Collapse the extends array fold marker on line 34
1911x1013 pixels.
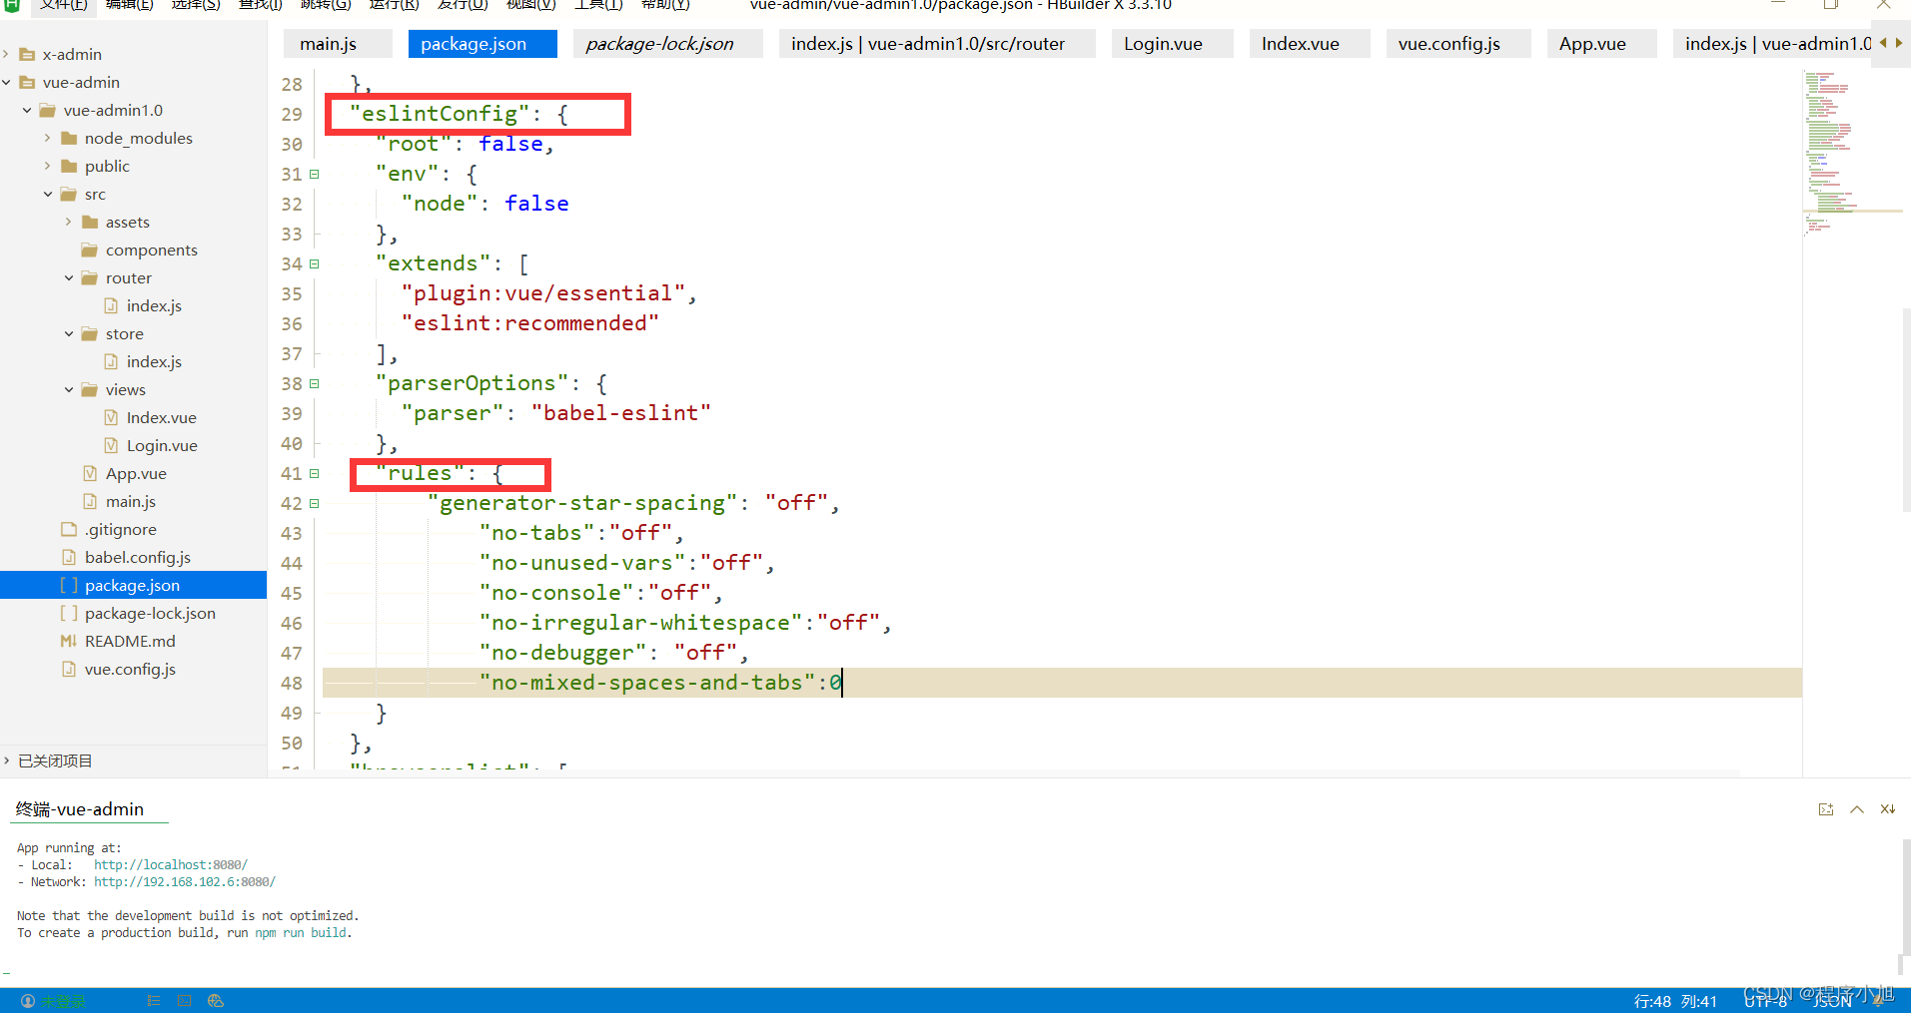point(314,263)
